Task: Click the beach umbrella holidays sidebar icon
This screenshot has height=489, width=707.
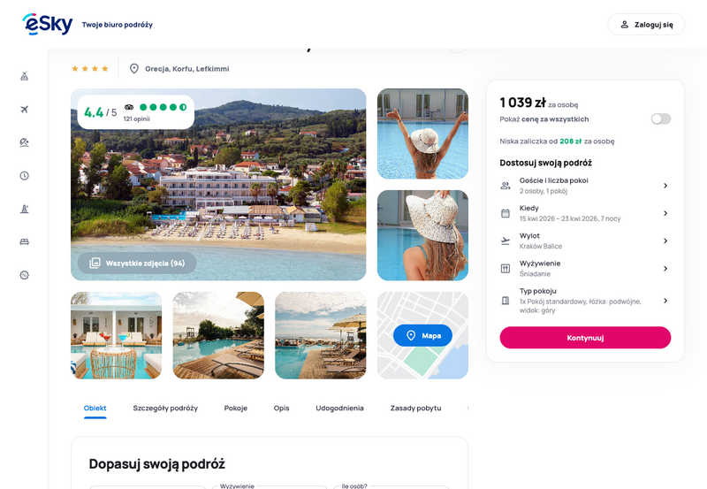Action: (25, 142)
